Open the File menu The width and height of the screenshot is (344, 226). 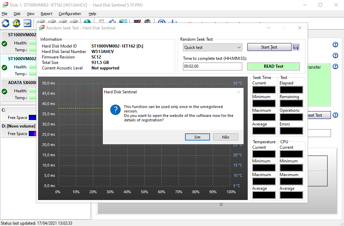click(x=4, y=14)
